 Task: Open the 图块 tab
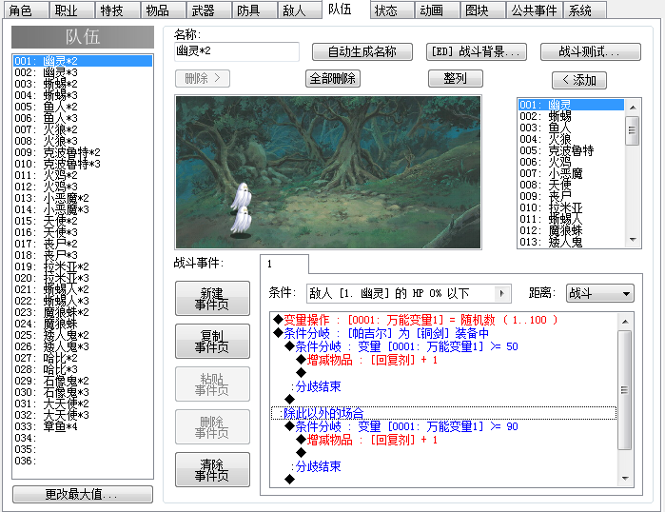click(482, 10)
